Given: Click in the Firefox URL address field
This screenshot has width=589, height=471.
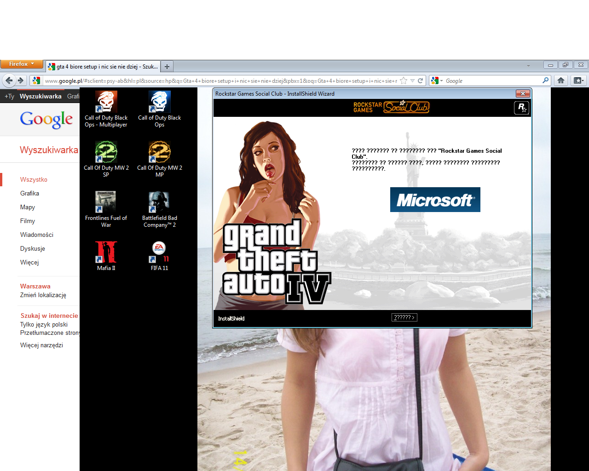Looking at the screenshot, I should (220, 80).
